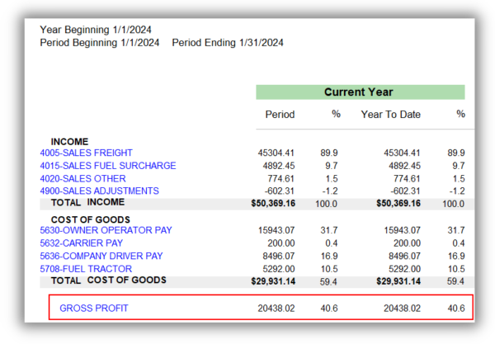Click Total Income year-to-date amount $50,369.16
The image size is (495, 344).
pos(398,203)
